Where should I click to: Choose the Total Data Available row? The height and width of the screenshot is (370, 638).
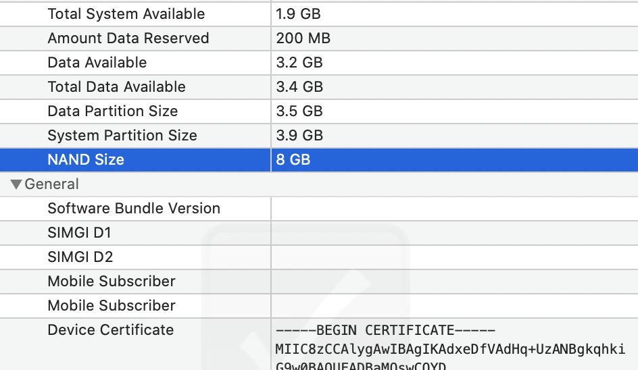116,87
